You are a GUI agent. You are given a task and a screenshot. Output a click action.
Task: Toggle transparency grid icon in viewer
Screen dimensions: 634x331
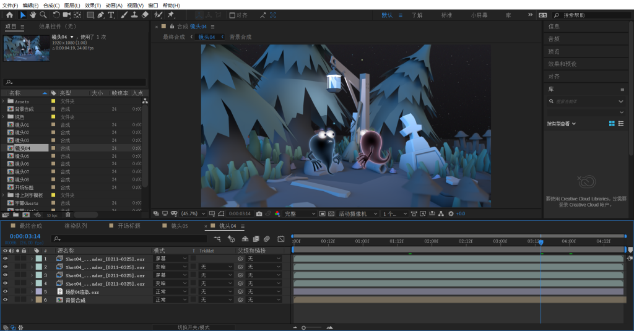[x=331, y=214]
